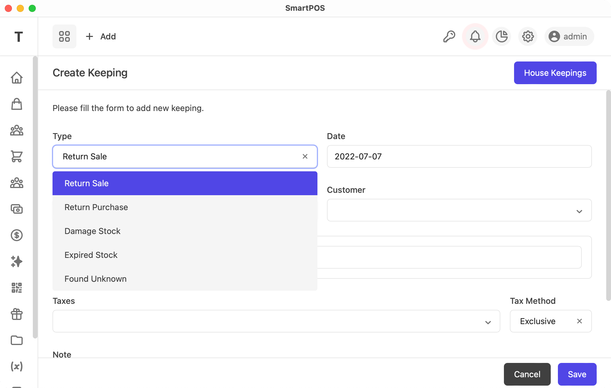Open the notifications bell icon

[x=475, y=36]
